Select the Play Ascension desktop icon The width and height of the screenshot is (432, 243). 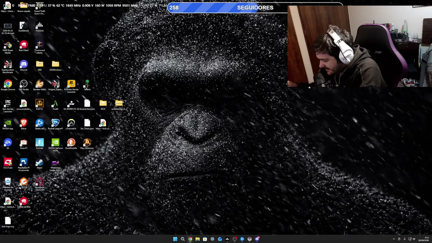tap(87, 143)
